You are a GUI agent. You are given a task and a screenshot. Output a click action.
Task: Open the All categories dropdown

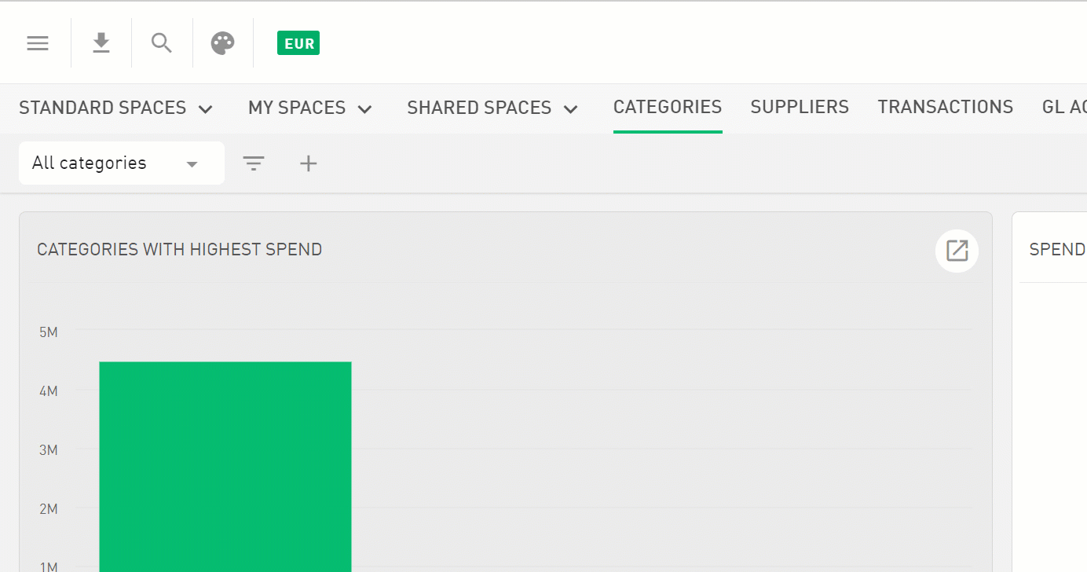click(121, 163)
